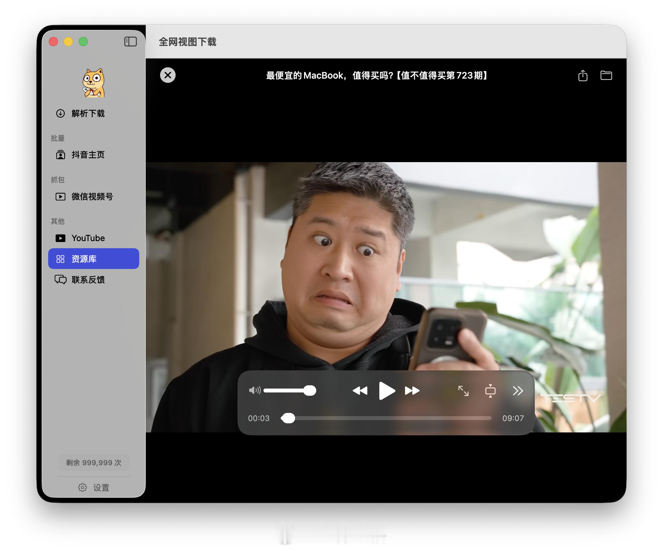This screenshot has width=663, height=551.
Task: Click the picture-in-picture style icon
Action: click(490, 391)
